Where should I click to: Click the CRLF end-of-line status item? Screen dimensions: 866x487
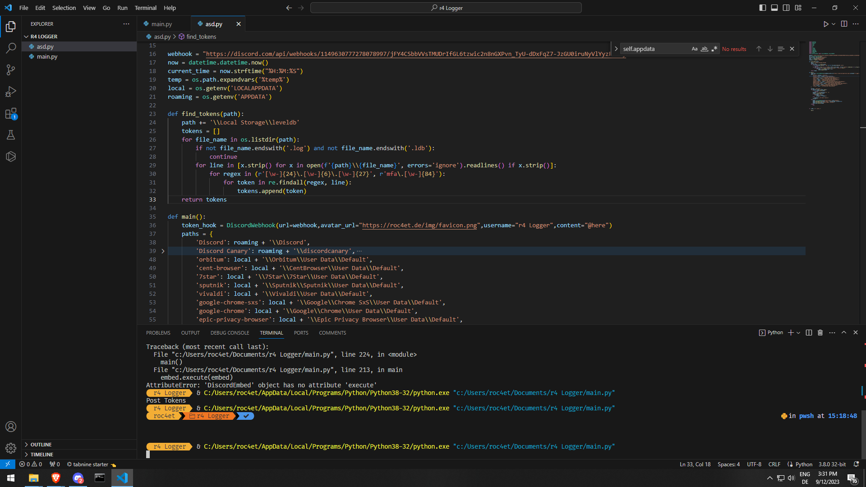(774, 464)
